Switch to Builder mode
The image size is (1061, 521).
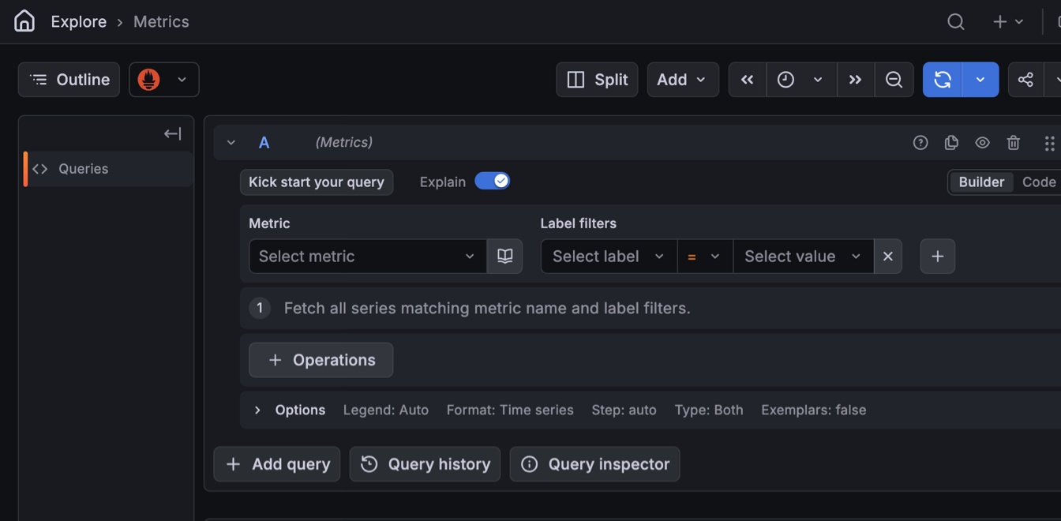(981, 182)
